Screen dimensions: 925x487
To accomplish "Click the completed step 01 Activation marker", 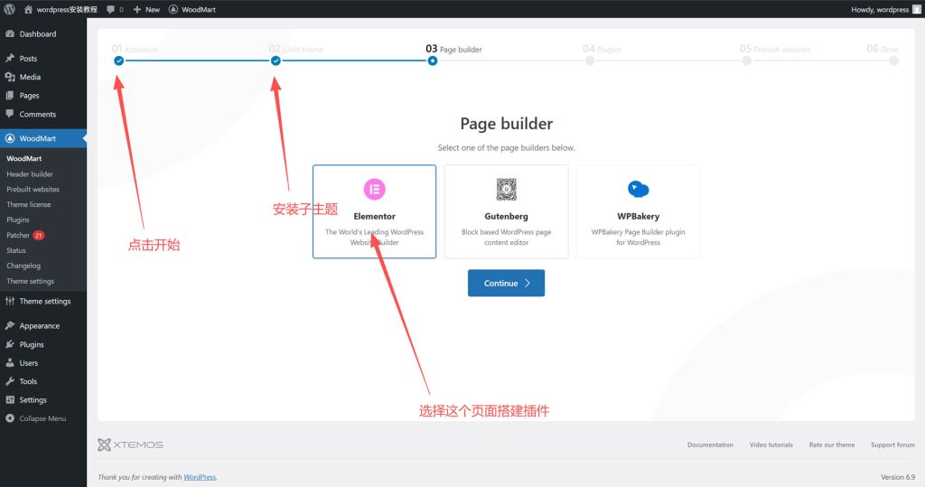I will pyautogui.click(x=119, y=61).
